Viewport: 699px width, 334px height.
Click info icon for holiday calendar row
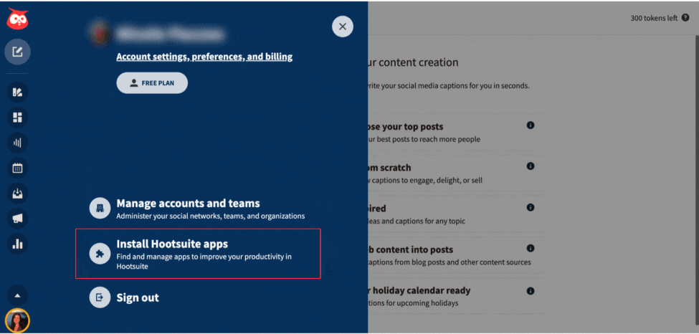(531, 291)
